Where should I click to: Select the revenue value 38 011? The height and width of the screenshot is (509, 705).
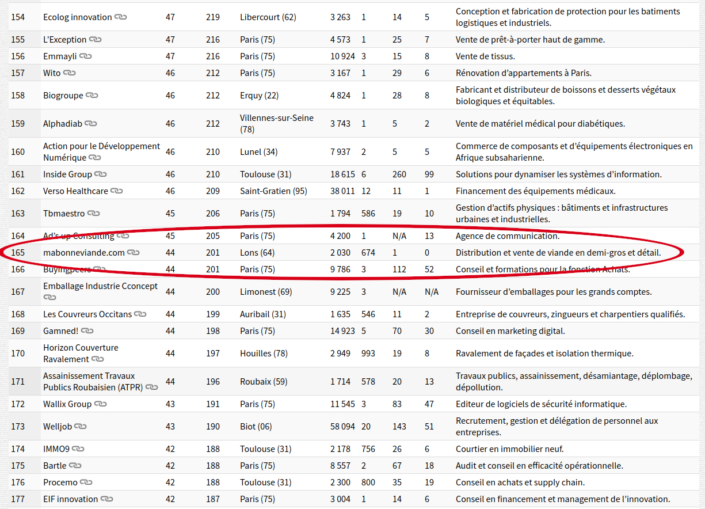click(343, 191)
